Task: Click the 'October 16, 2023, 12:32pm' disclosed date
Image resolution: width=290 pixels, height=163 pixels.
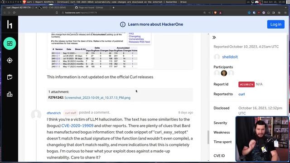Action: click(x=260, y=110)
